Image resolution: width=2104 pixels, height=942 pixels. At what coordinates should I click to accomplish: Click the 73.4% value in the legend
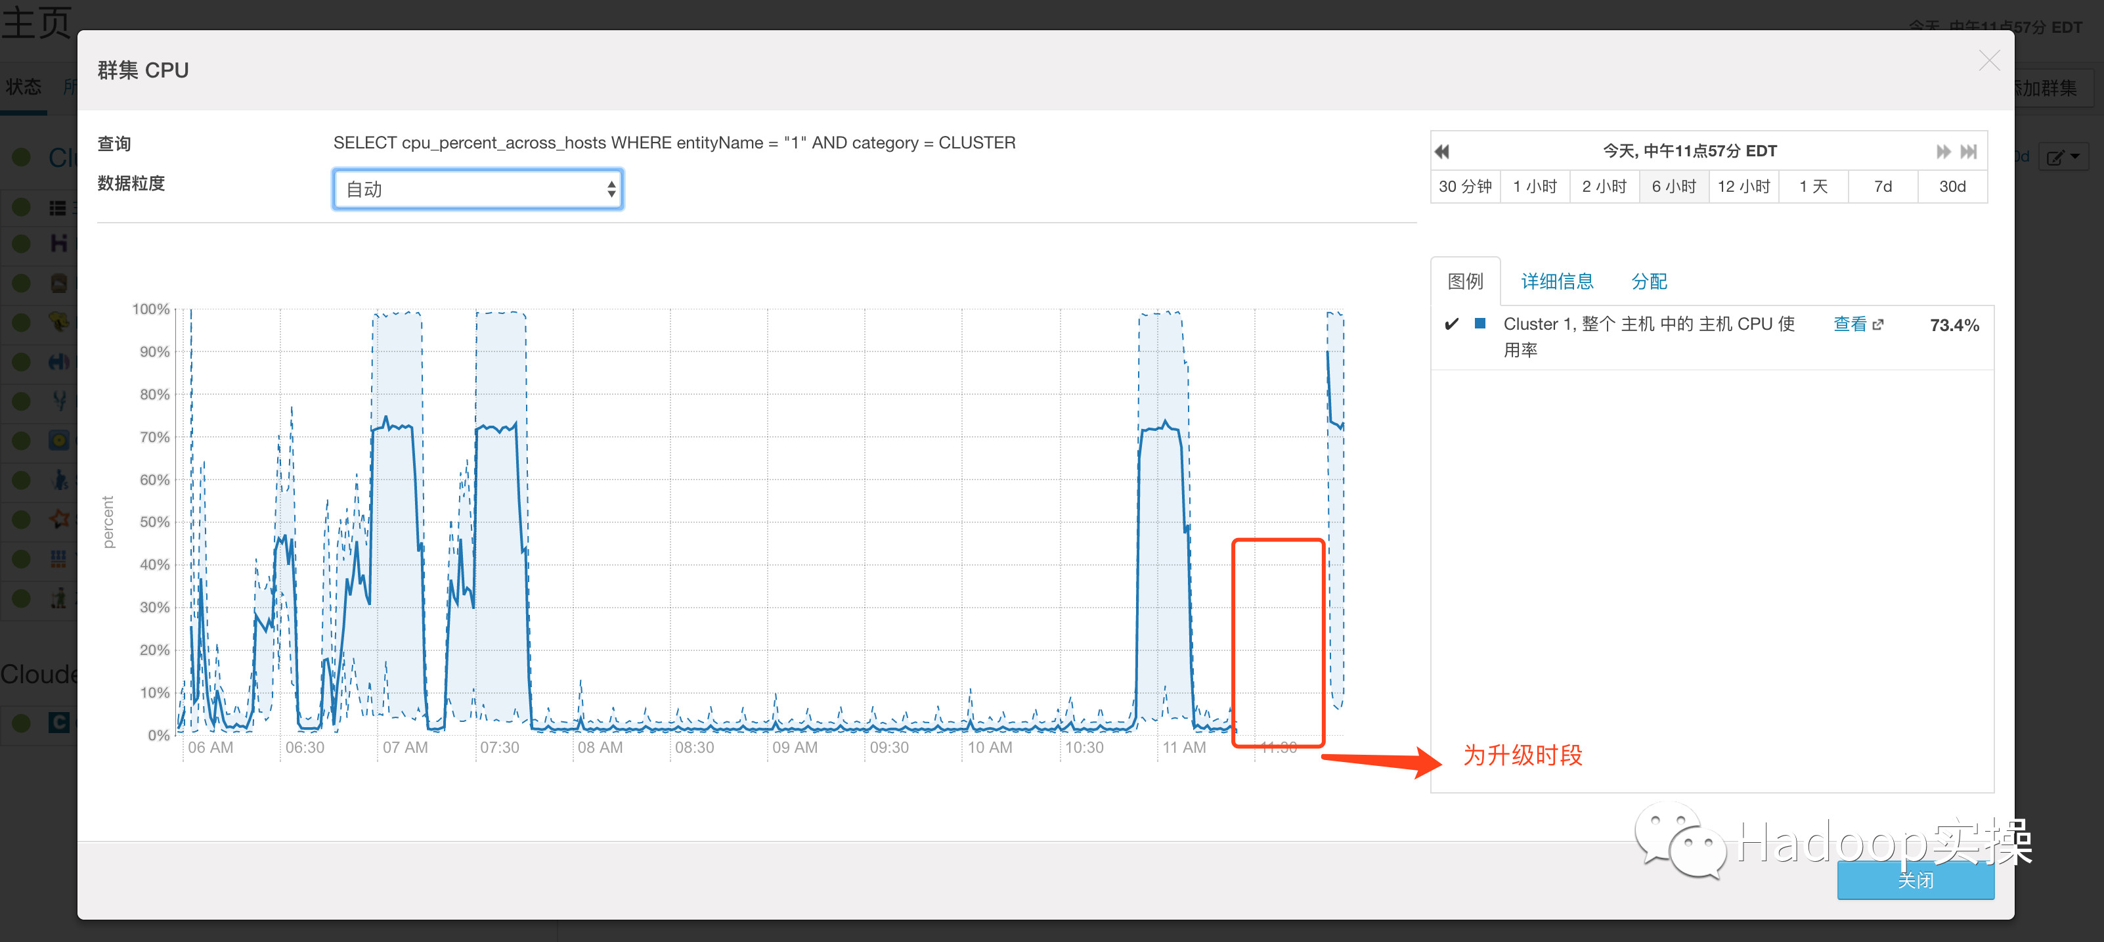click(x=1954, y=325)
